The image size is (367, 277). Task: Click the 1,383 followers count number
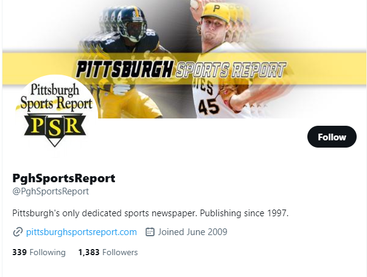click(89, 252)
